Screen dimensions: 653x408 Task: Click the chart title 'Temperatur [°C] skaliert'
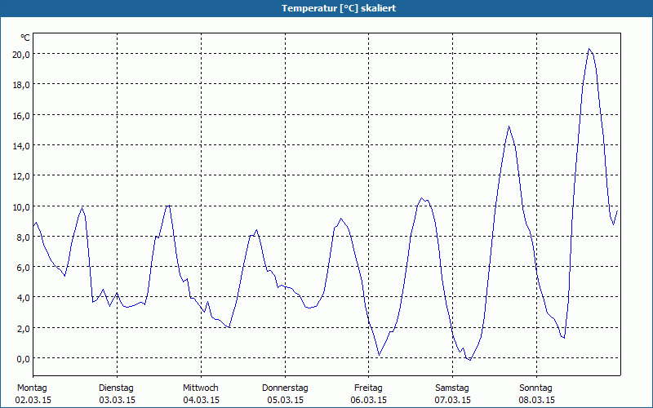coord(326,8)
